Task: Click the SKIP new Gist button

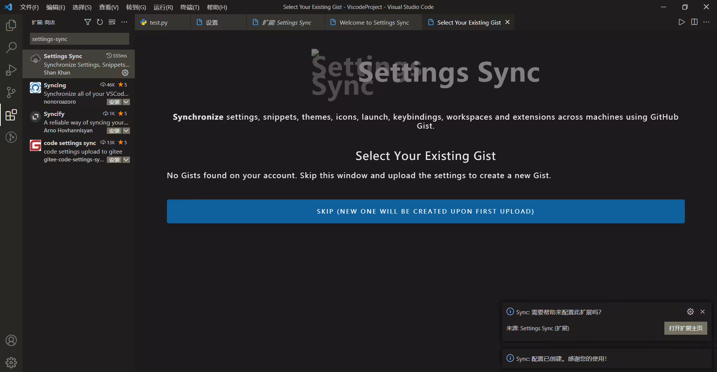Action: (426, 211)
